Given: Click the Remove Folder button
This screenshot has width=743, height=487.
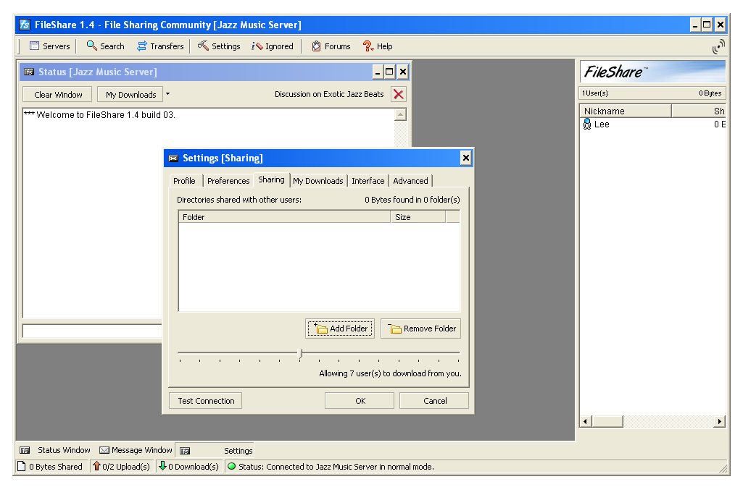Looking at the screenshot, I should pyautogui.click(x=420, y=329).
